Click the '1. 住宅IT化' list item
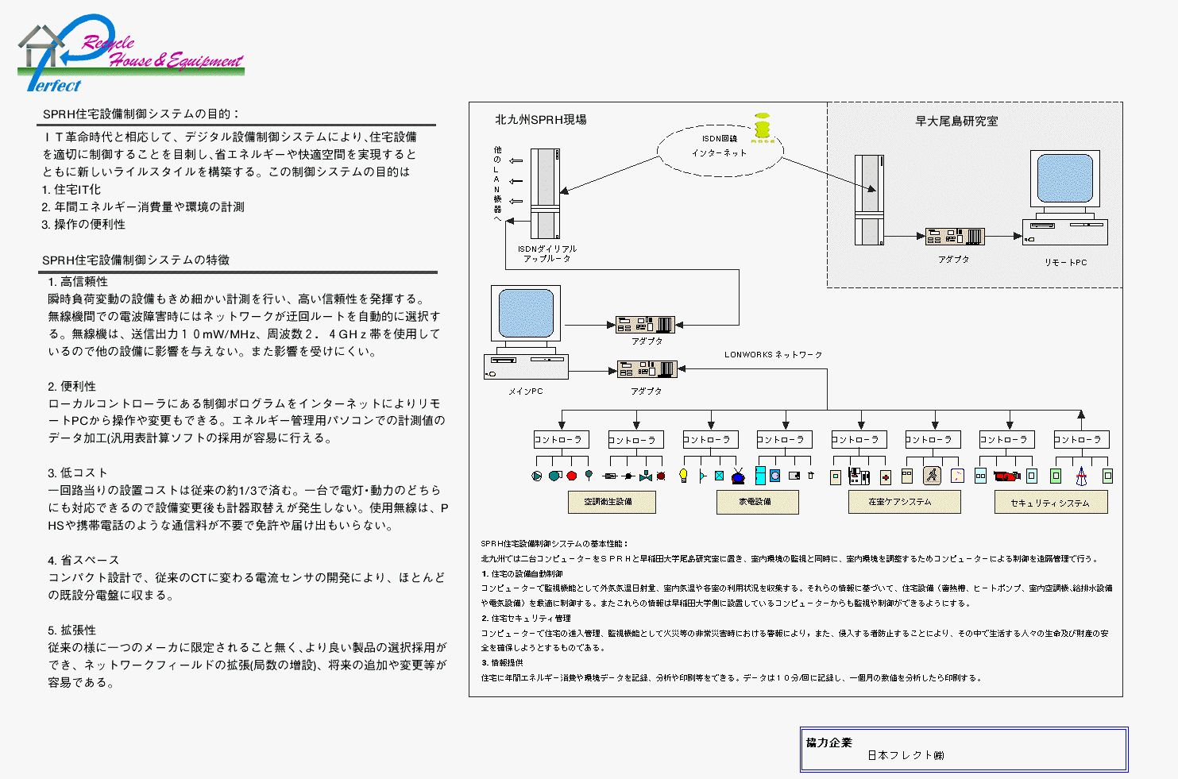 pos(71,190)
